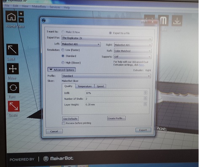This screenshot has width=199, height=167.
Task: Click the Use Defaults button
Action: [x=70, y=119]
